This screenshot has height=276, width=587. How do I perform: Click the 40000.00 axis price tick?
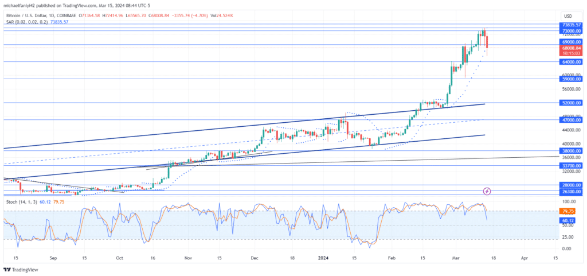tap(572, 144)
